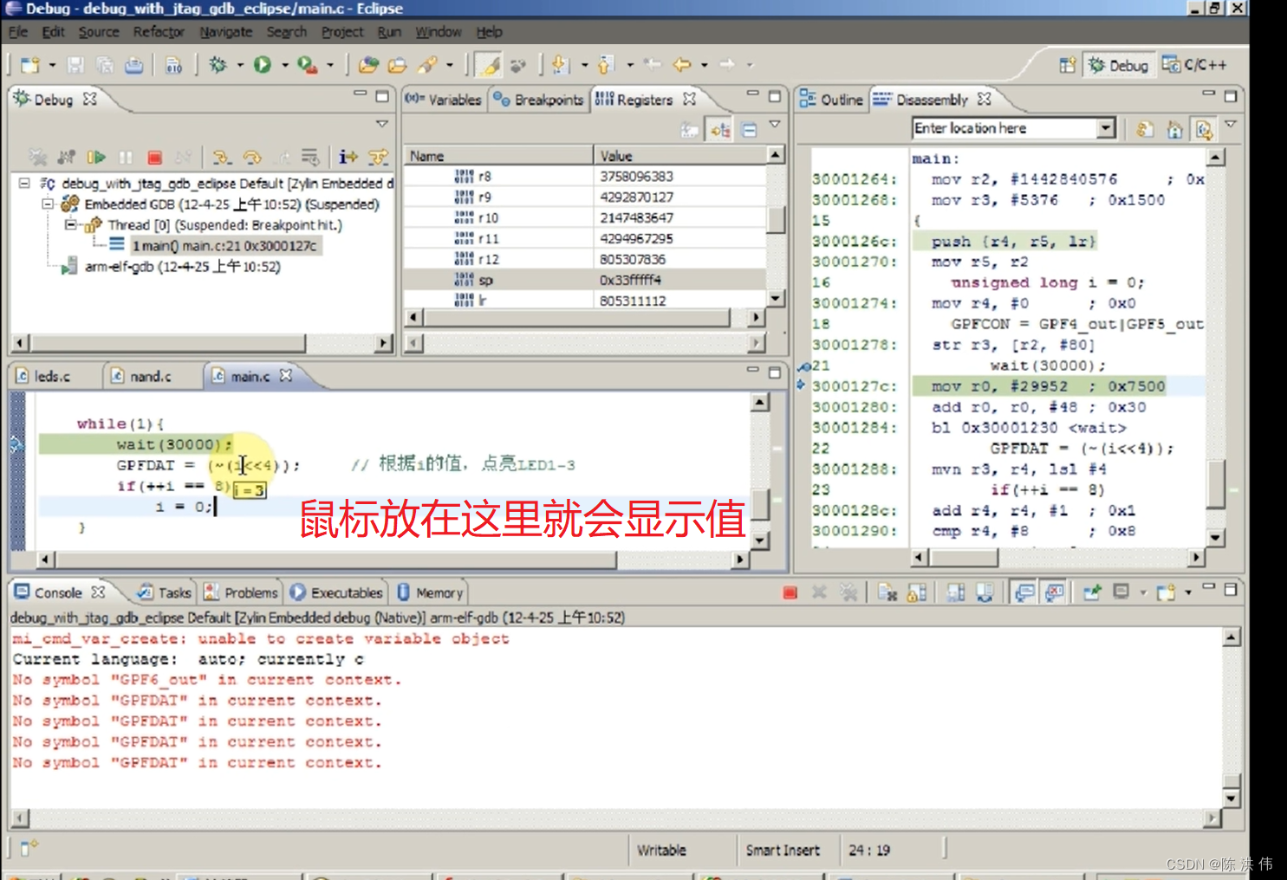This screenshot has width=1287, height=880.
Task: Terminate the process from Console toolbar
Action: click(790, 593)
